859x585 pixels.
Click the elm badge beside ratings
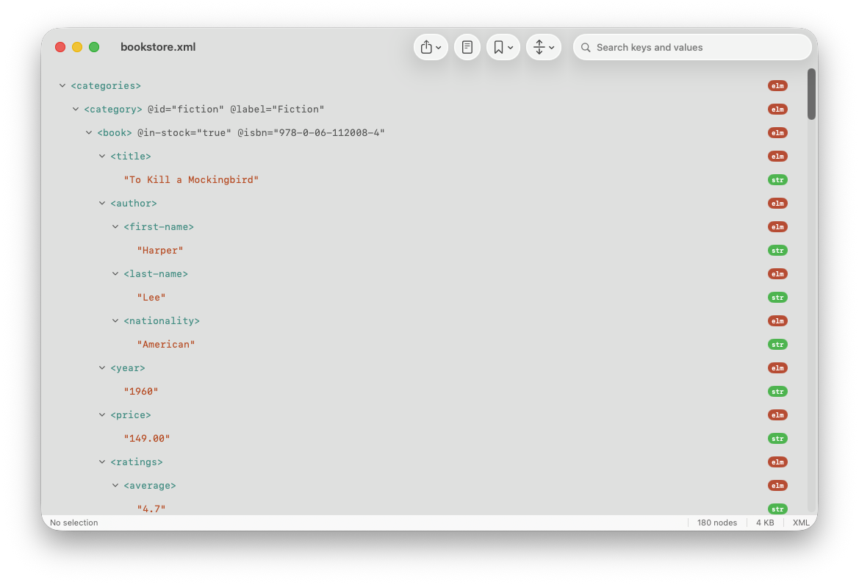click(777, 462)
